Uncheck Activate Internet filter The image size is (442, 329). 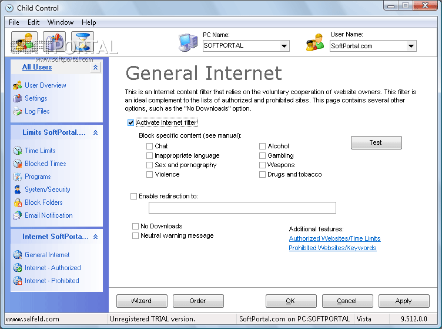pos(130,123)
